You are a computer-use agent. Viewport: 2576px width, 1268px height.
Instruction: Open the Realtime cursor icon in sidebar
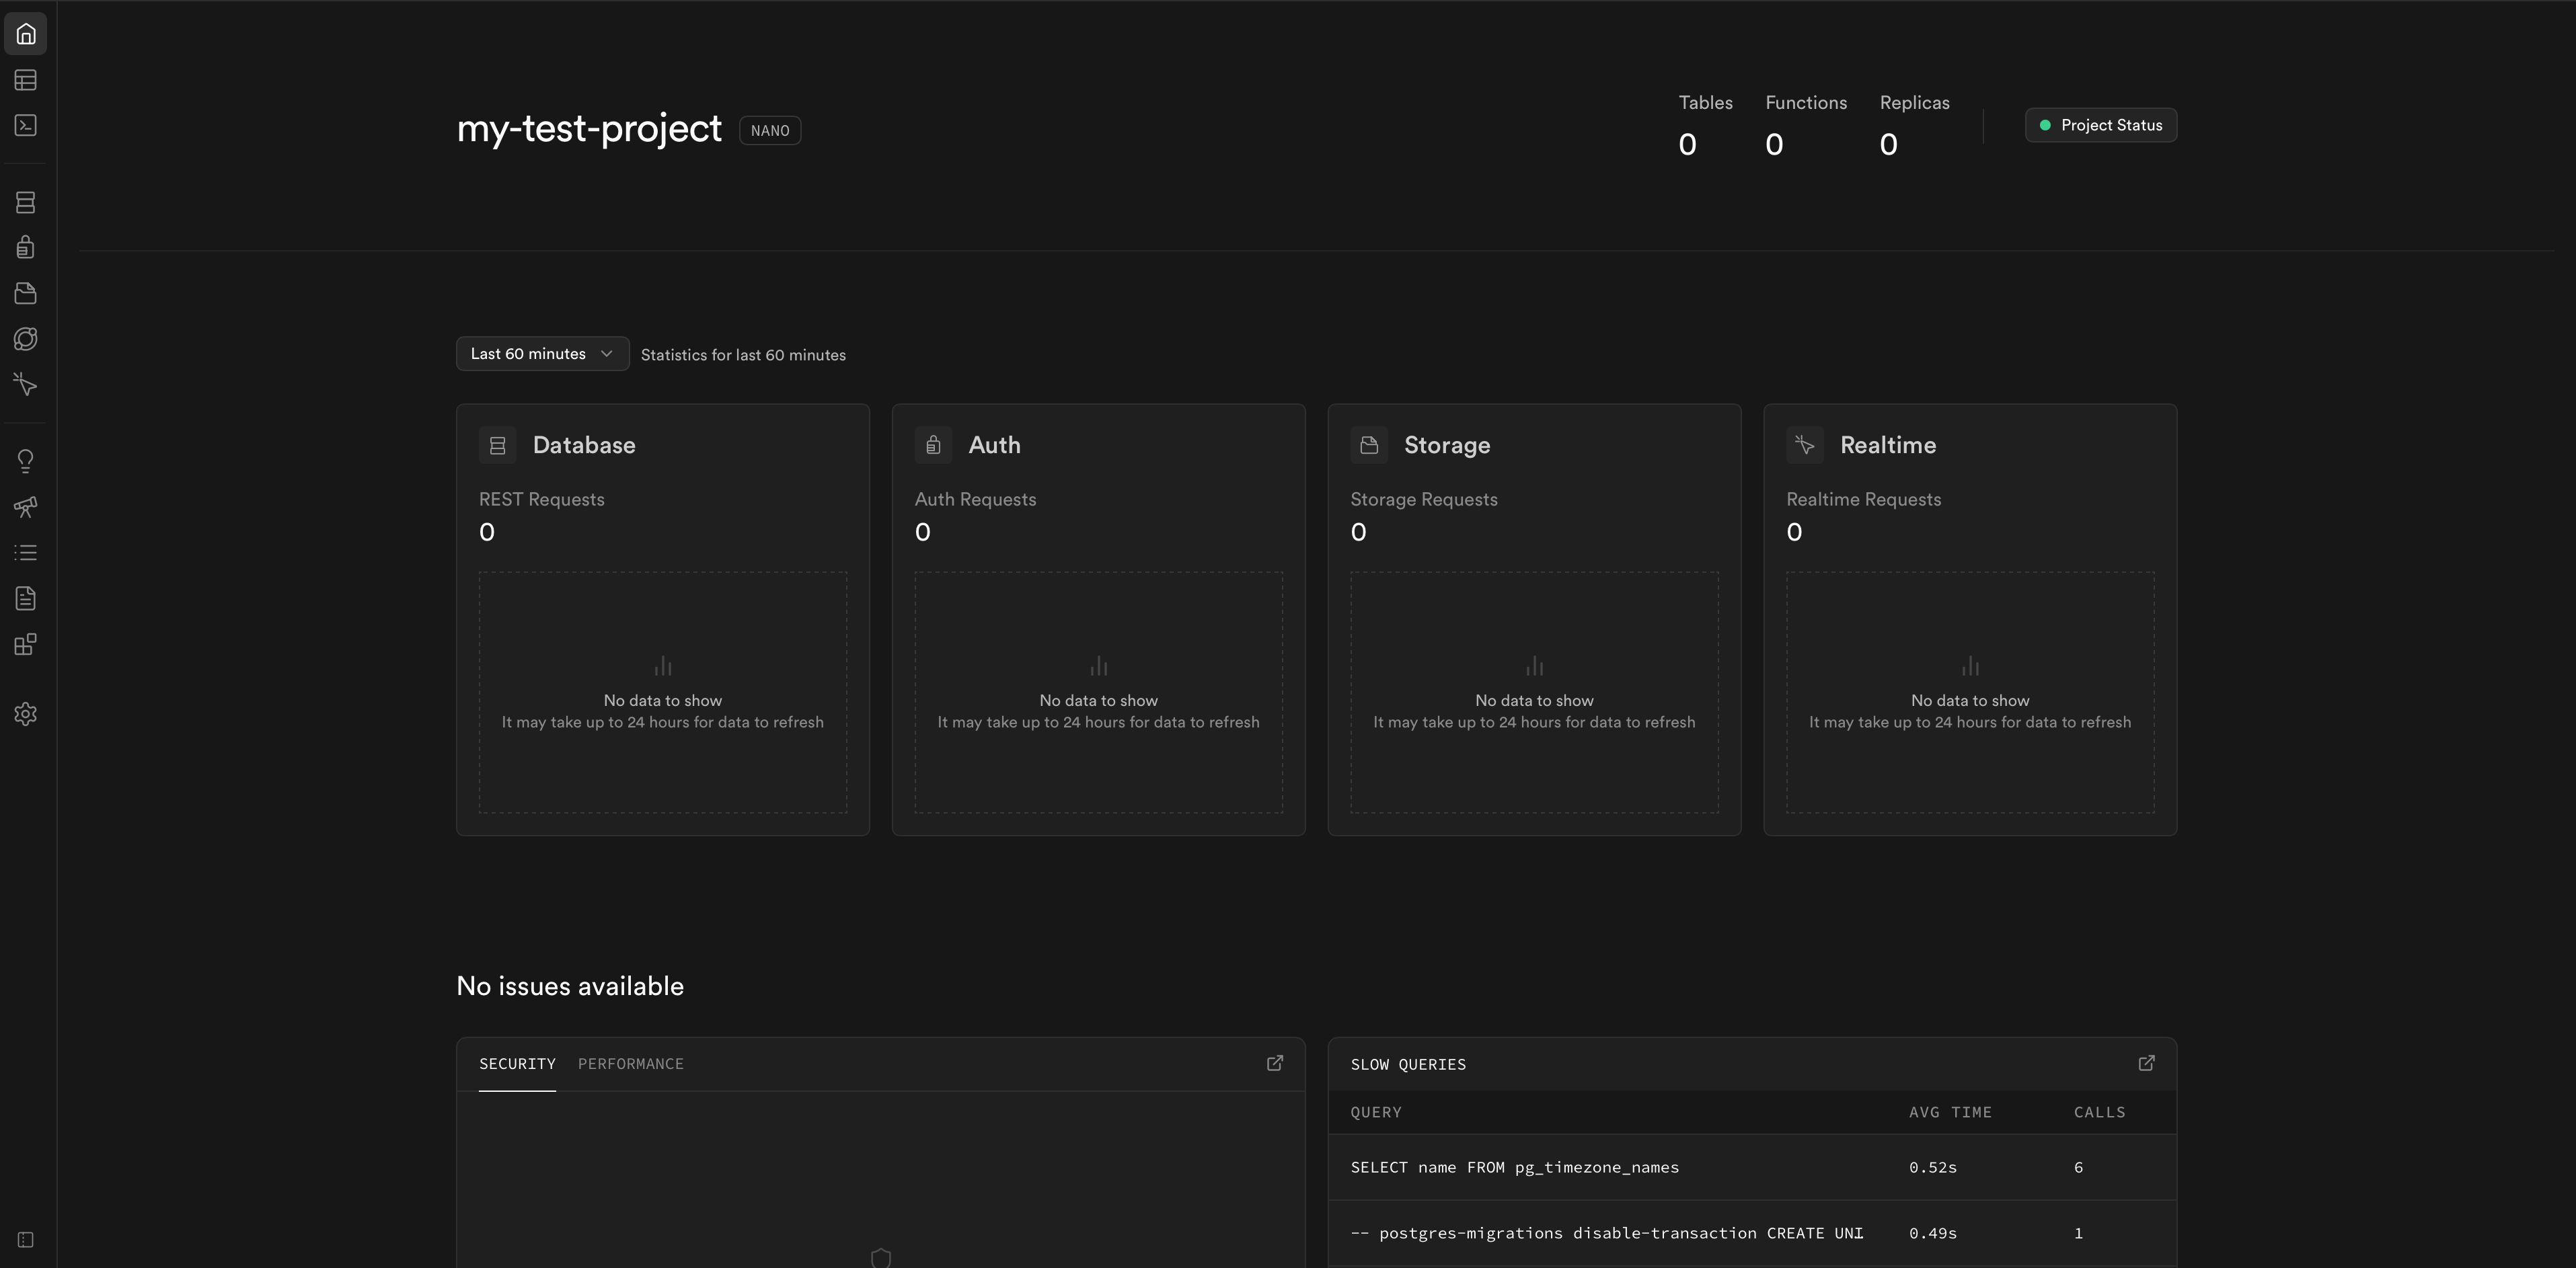[26, 385]
